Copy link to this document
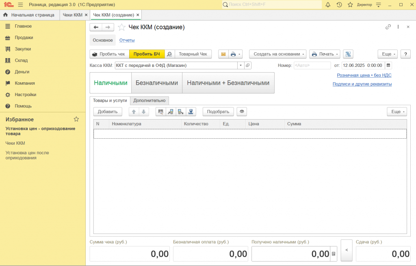This screenshot has width=416, height=266. pyautogui.click(x=388, y=27)
